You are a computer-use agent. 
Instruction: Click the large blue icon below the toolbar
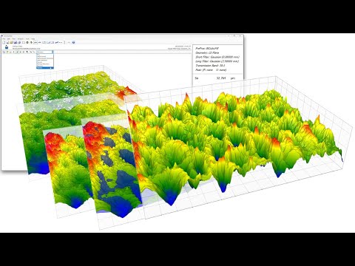[7, 47]
